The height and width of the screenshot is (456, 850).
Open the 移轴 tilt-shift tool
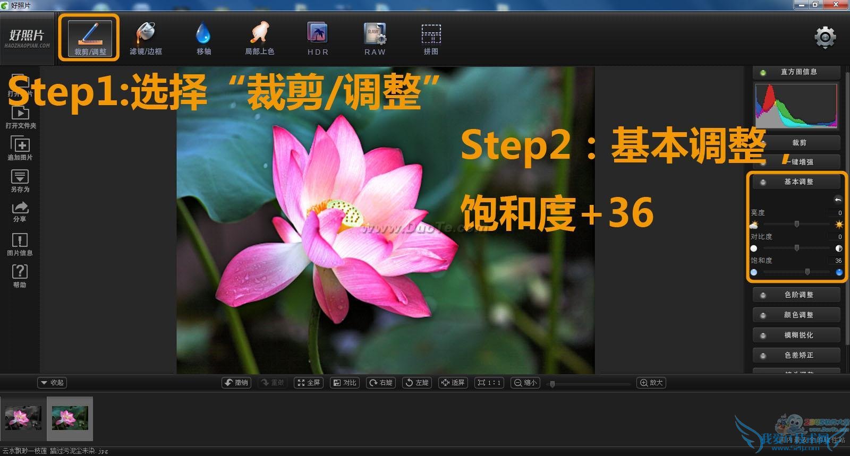(x=203, y=39)
